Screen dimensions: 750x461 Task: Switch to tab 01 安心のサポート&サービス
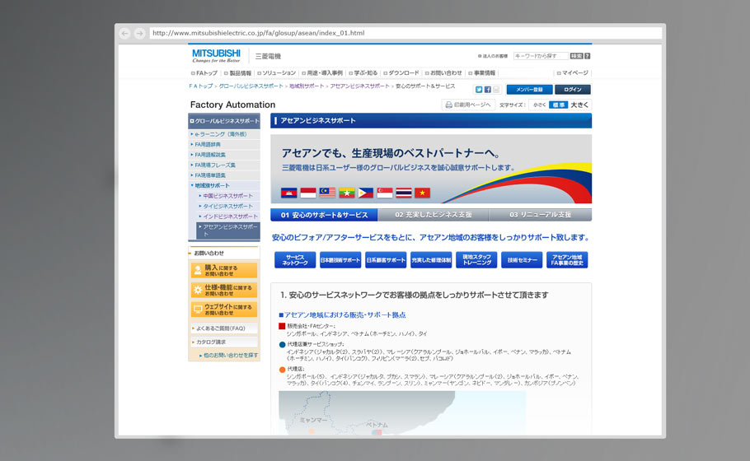[x=324, y=215]
